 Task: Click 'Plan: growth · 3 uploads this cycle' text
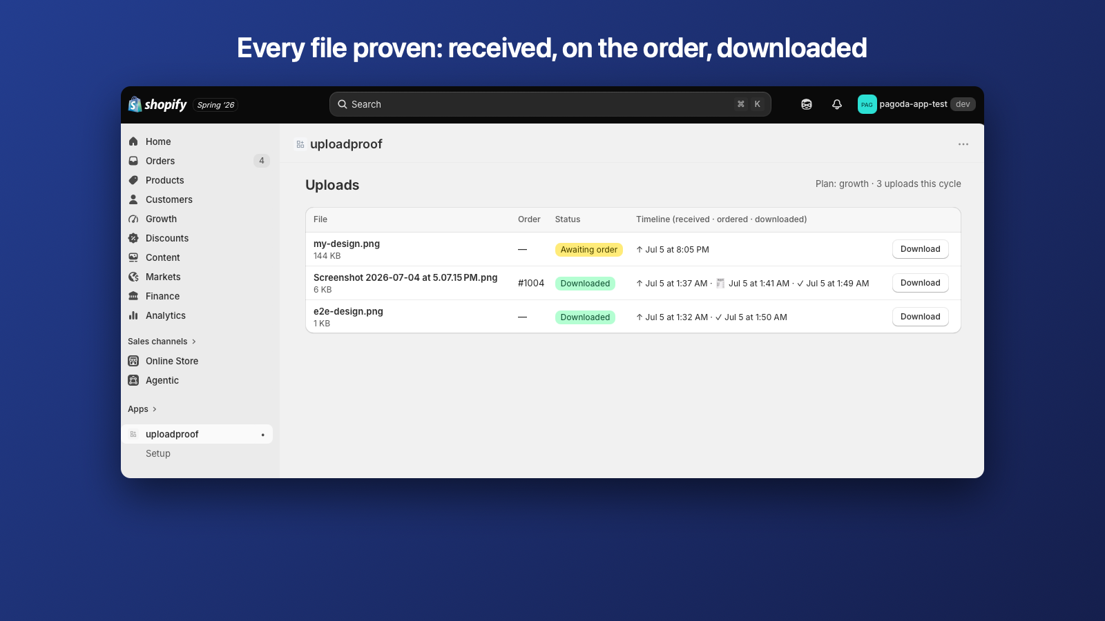point(888,184)
